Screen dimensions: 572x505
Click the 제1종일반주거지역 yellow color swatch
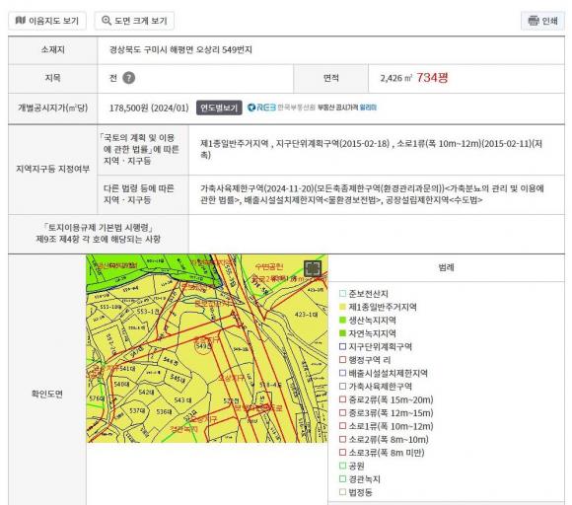[x=342, y=307]
